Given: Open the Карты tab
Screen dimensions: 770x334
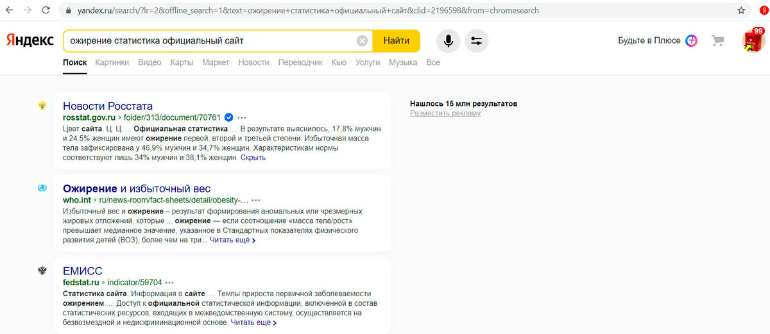Looking at the screenshot, I should 182,62.
